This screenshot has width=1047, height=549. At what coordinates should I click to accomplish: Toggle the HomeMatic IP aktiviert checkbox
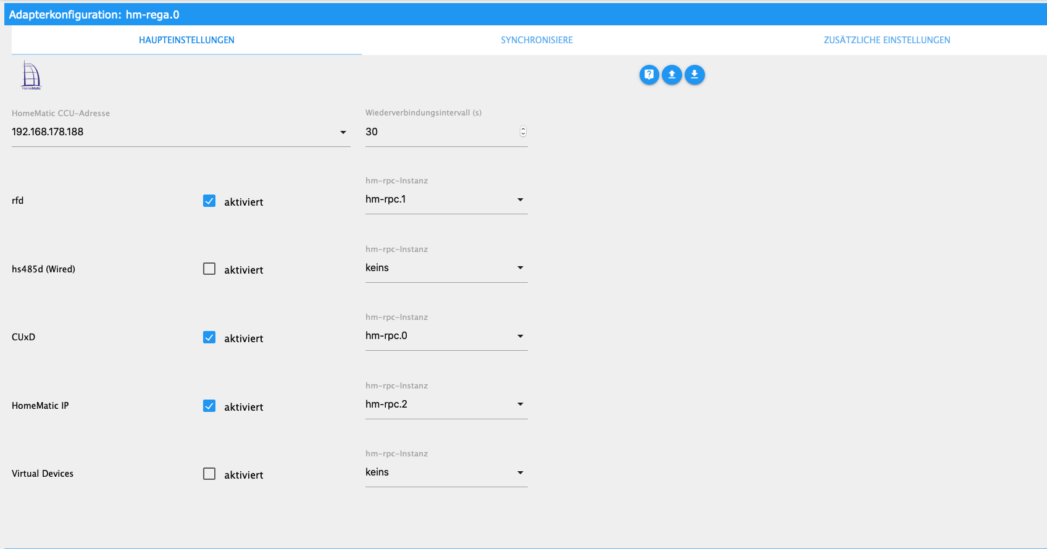point(209,406)
